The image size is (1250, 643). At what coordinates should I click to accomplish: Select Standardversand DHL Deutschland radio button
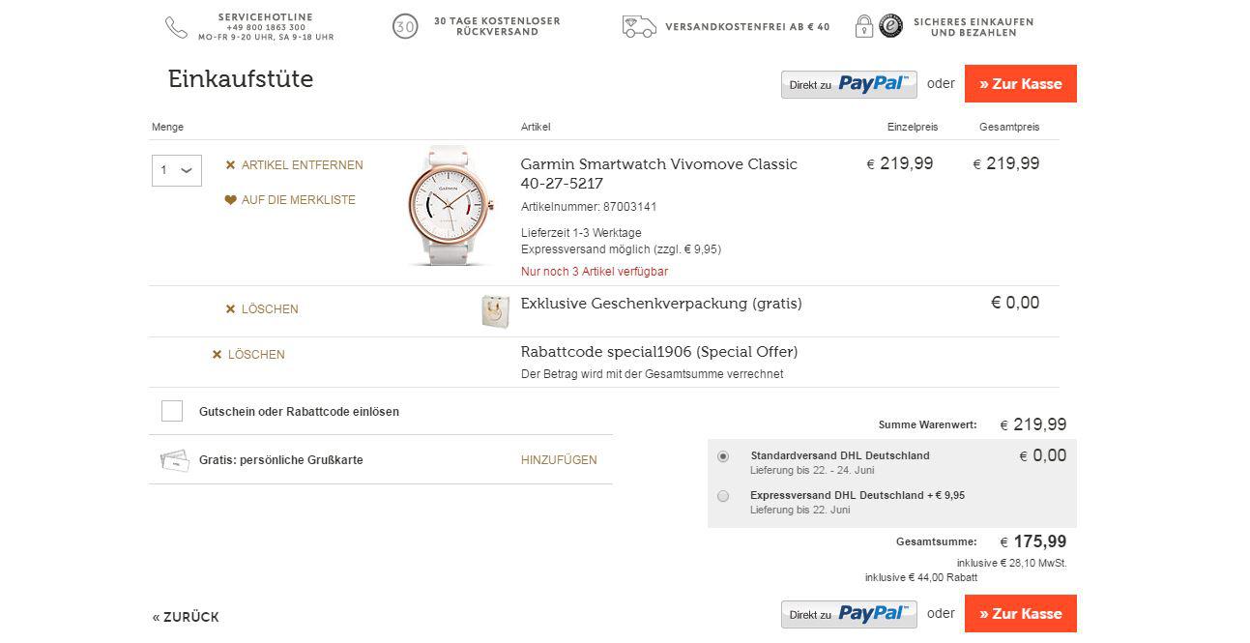click(723, 456)
